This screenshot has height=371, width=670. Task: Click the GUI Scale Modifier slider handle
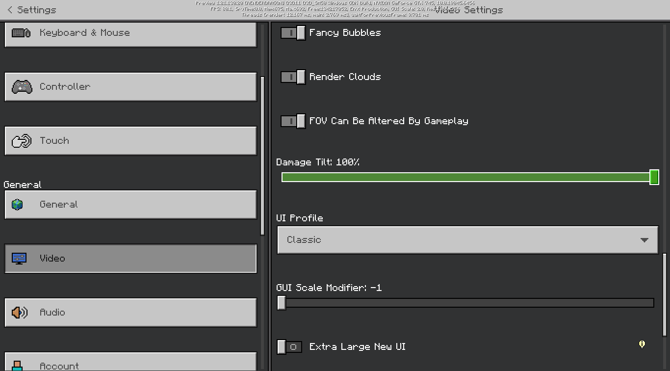click(x=282, y=303)
